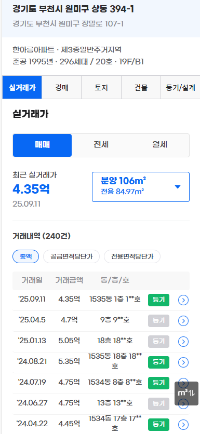Click green 등기 badge on '25.09.11 row

159,300
